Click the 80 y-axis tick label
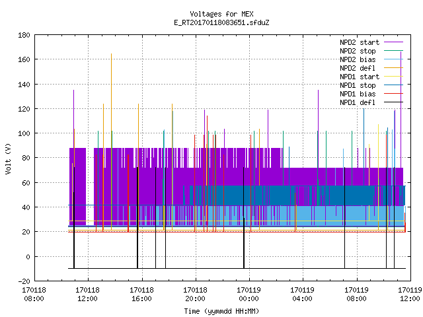 pos(26,158)
